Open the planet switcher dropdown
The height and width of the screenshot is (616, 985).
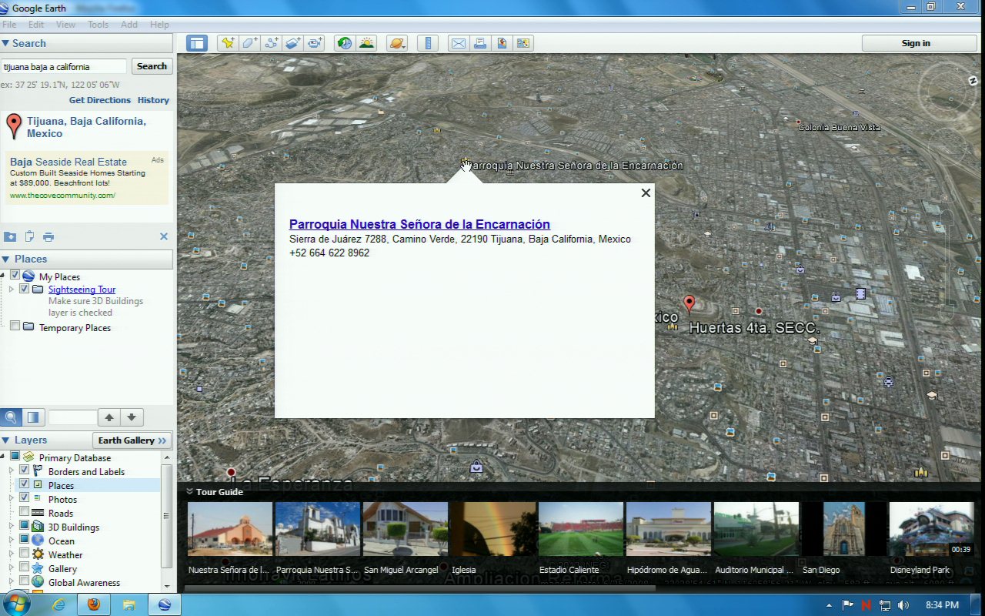coord(397,43)
